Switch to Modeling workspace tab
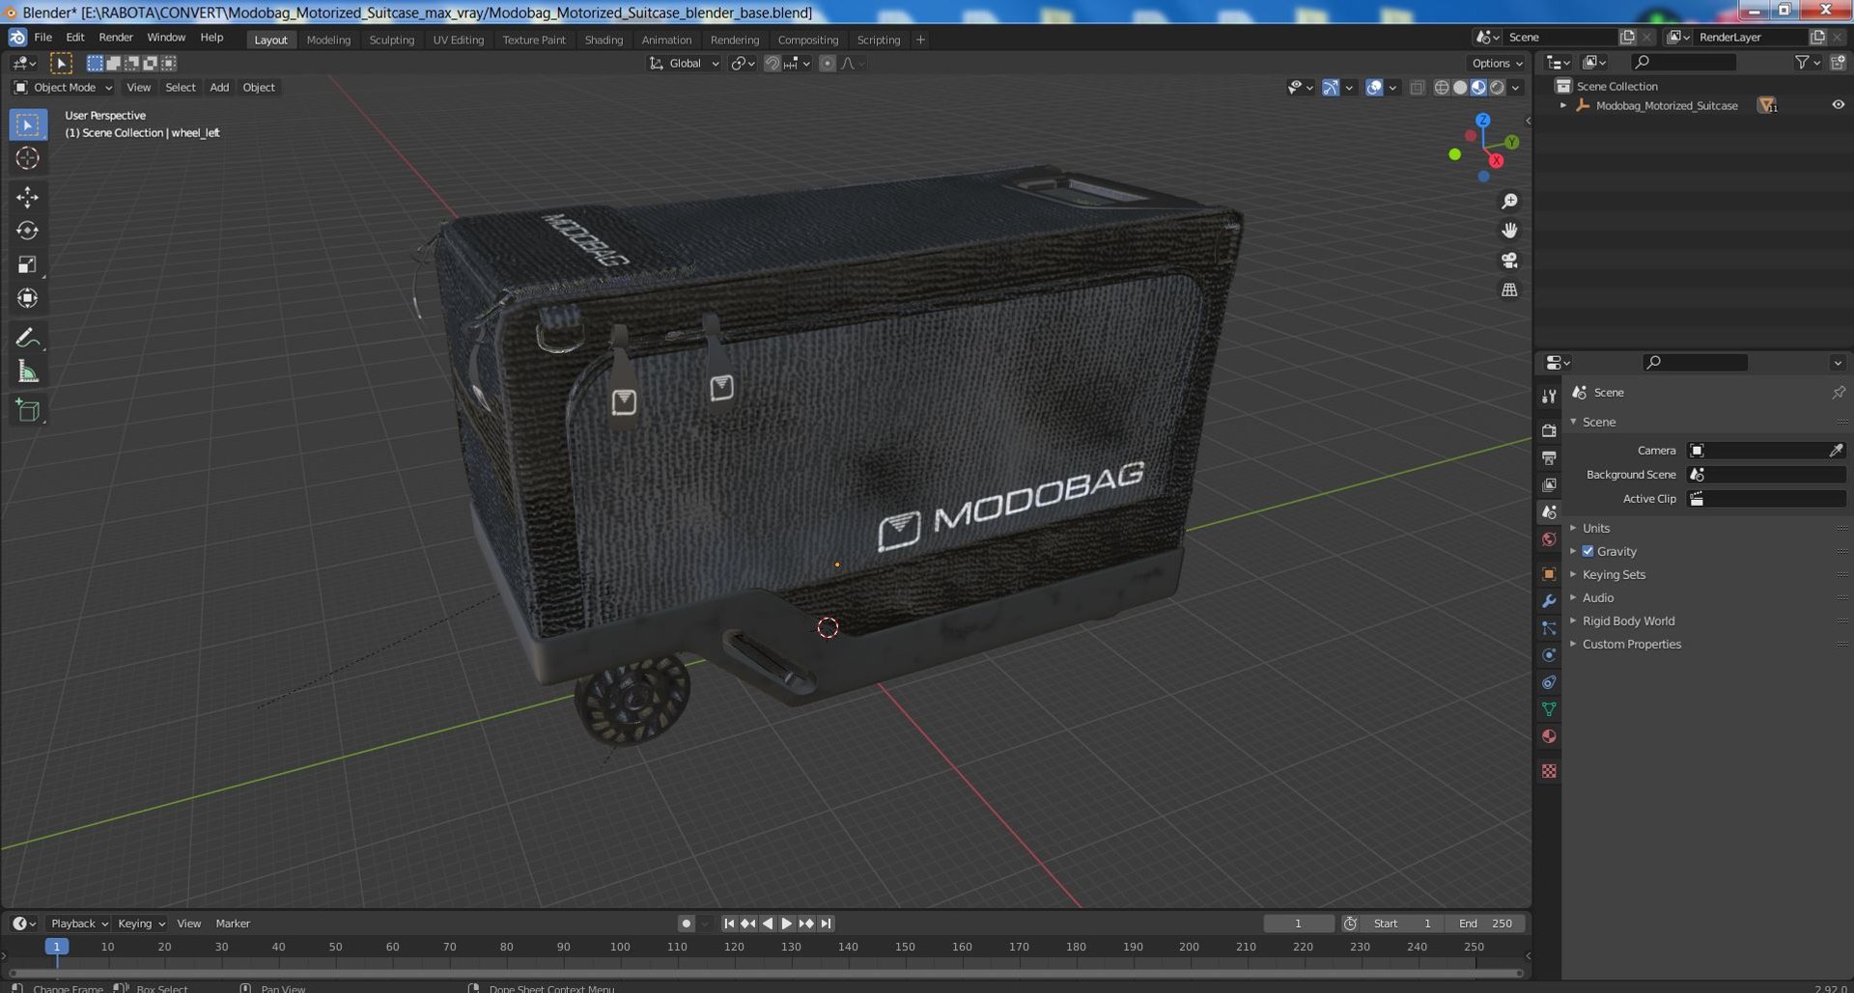1854x993 pixels. click(328, 40)
